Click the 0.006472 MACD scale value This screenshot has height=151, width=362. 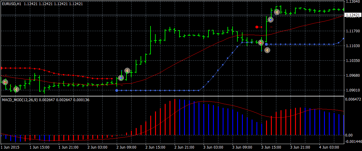click(x=353, y=99)
